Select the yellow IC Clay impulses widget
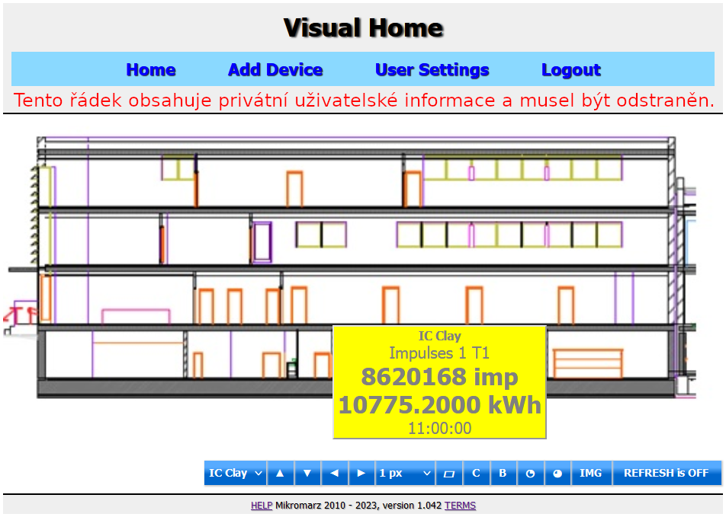 pyautogui.click(x=439, y=382)
